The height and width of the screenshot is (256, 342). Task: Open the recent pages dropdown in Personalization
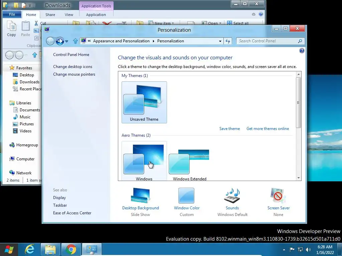tap(66, 41)
